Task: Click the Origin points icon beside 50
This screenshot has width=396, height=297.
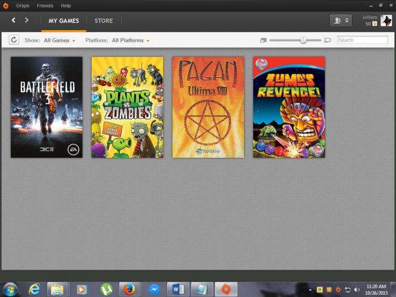Action: click(x=375, y=24)
